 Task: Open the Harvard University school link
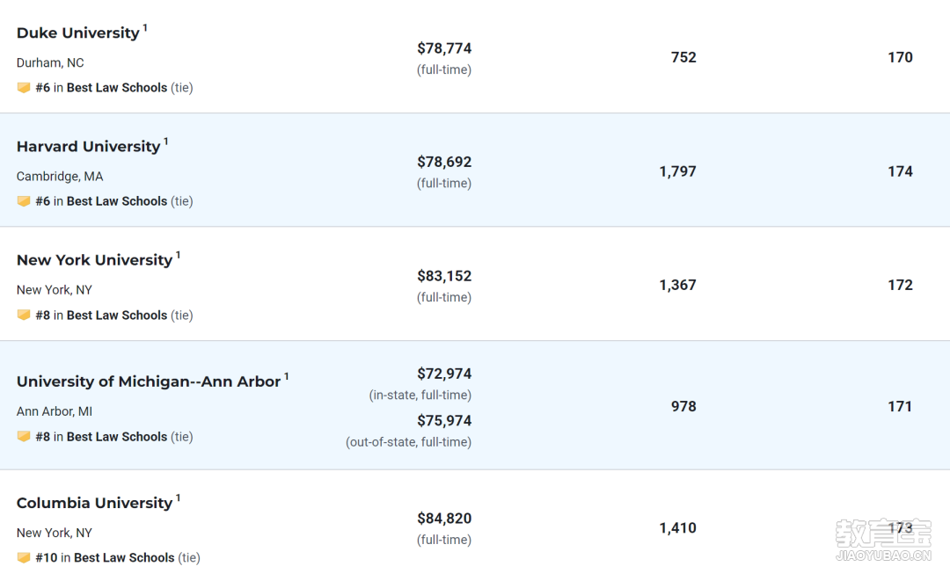click(x=89, y=147)
